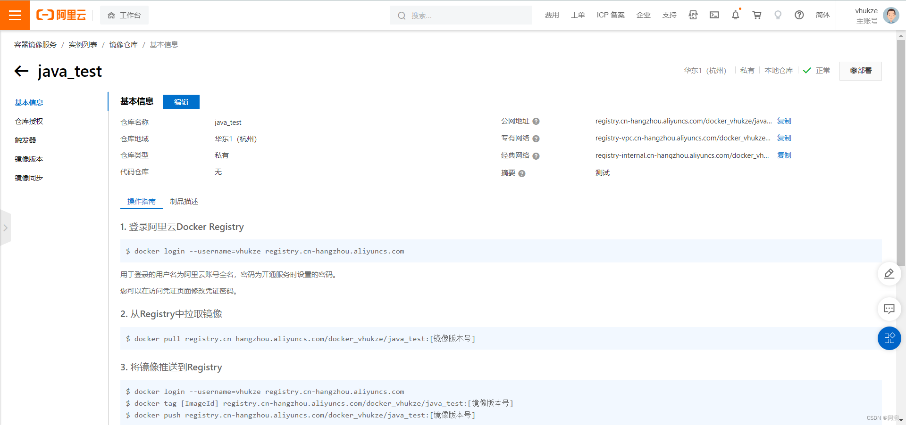This screenshot has height=425, width=906.
Task: Click the 摘要 help icon
Action: [522, 173]
